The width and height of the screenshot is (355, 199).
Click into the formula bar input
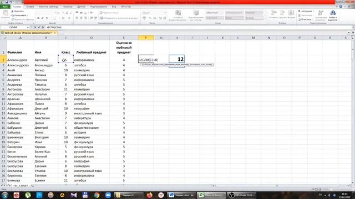pyautogui.click(x=198, y=27)
